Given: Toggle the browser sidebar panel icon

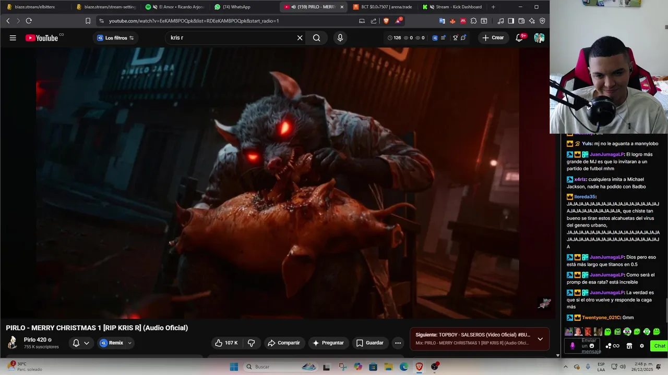Looking at the screenshot, I should point(511,21).
